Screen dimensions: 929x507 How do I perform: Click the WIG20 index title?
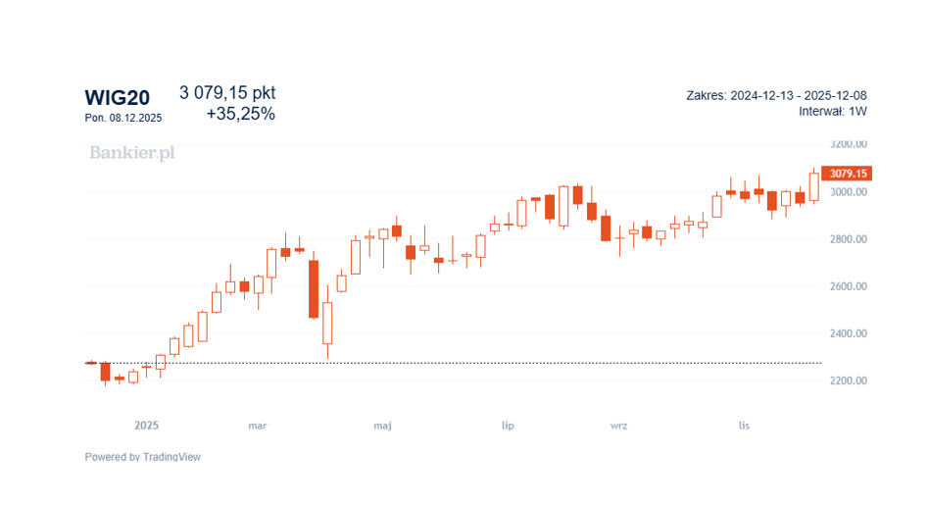pos(117,97)
